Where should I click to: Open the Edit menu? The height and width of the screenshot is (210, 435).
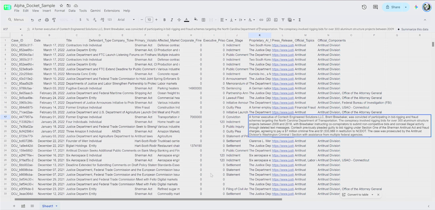click(26, 11)
